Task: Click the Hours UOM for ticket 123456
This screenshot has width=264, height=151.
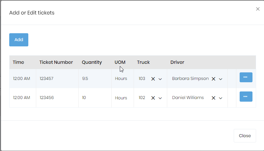Action: 121,98
